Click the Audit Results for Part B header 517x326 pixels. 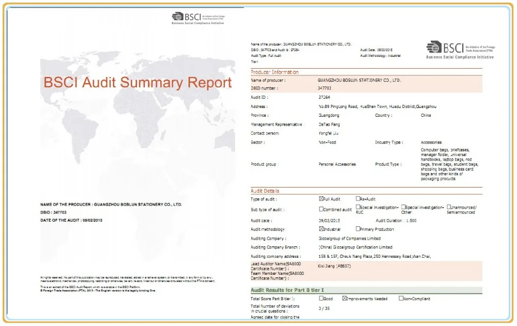(288, 290)
